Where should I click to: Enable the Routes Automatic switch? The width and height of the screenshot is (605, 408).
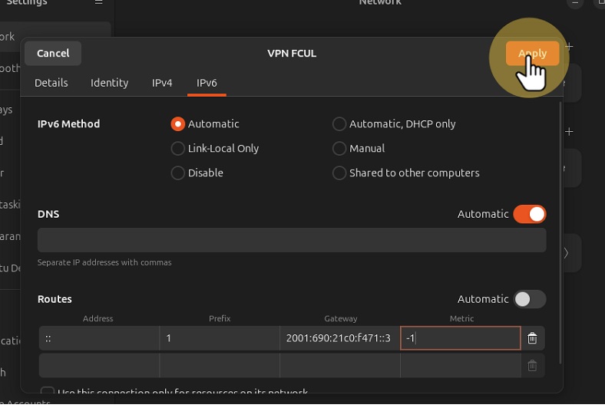point(529,299)
